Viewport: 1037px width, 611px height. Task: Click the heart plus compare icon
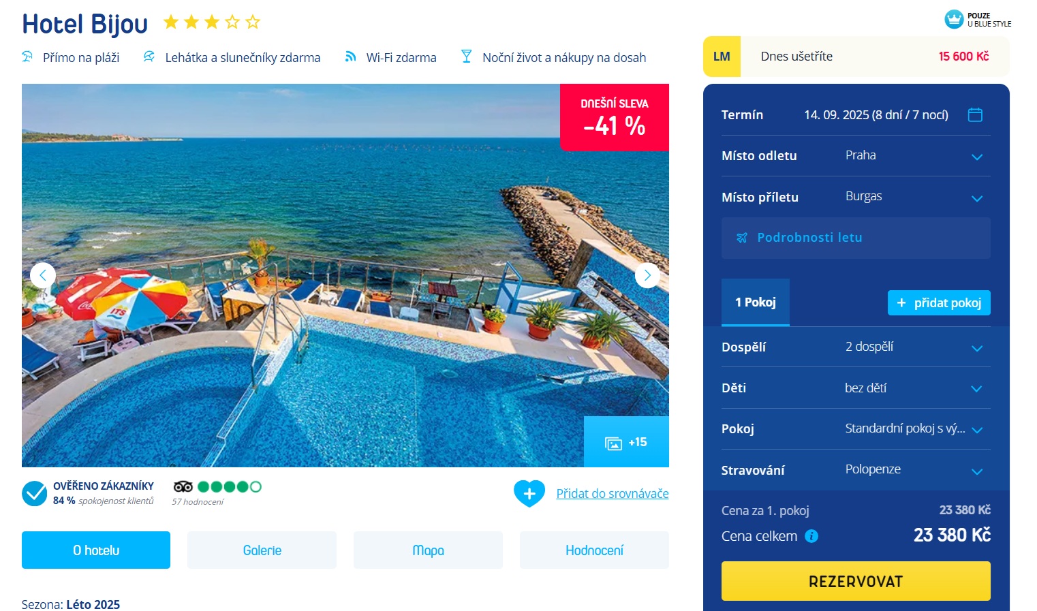tap(529, 494)
